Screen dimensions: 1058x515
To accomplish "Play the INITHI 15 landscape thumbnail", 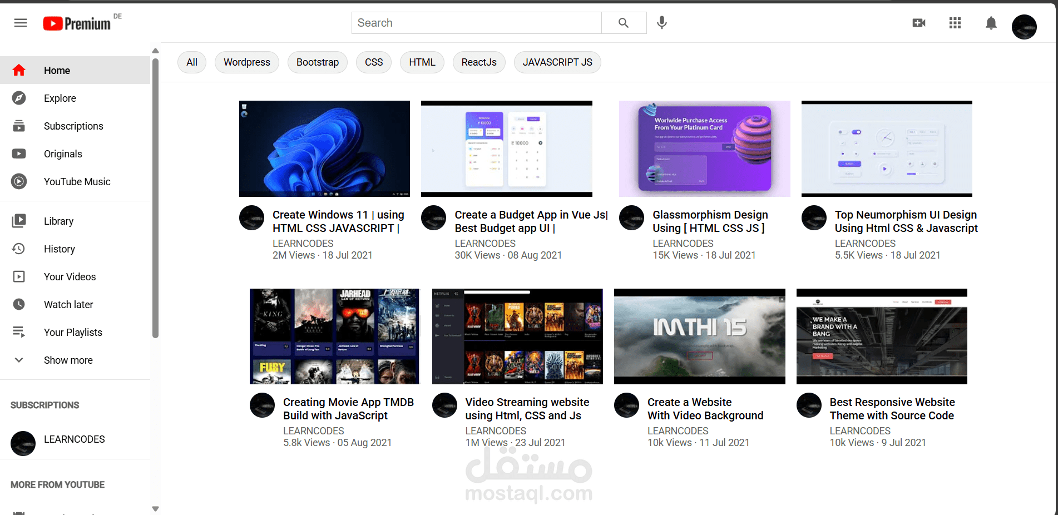I will [x=700, y=336].
